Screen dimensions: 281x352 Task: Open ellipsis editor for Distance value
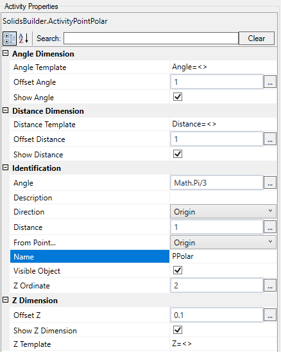click(270, 227)
